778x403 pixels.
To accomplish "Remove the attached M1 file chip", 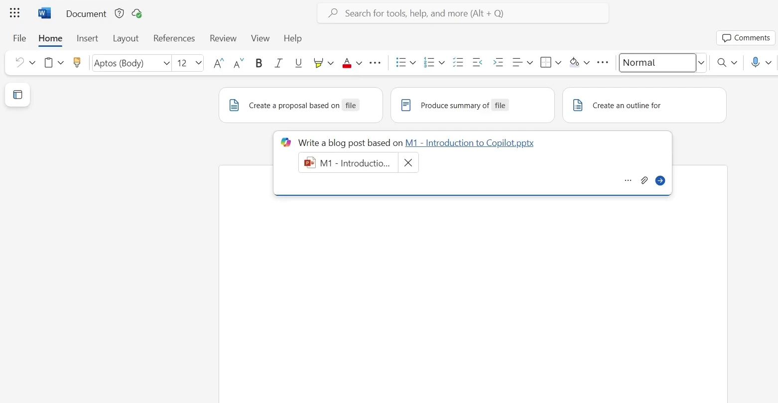I will coord(408,163).
